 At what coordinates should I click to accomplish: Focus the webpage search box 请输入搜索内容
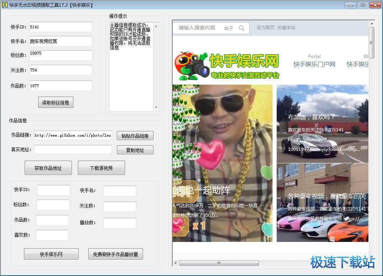197,28
